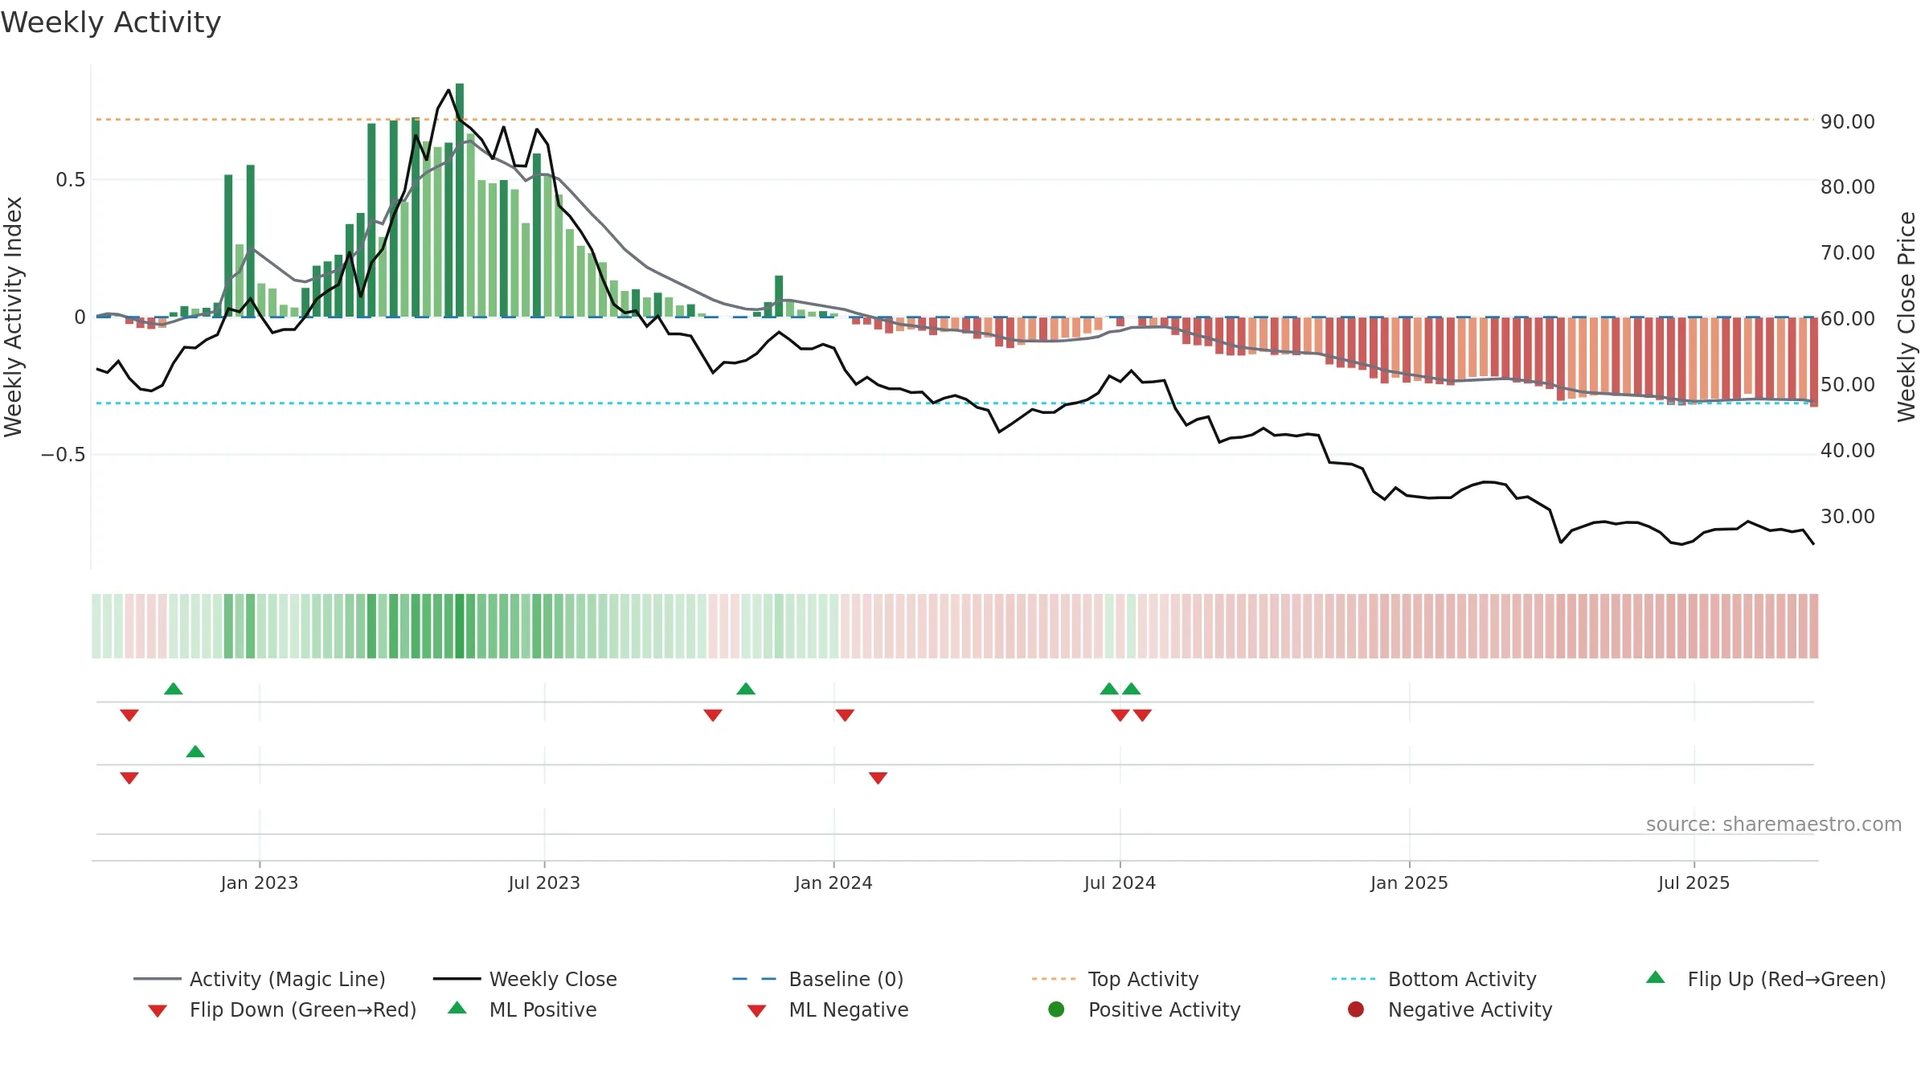Click the 50.00 price tick label

click(1847, 385)
